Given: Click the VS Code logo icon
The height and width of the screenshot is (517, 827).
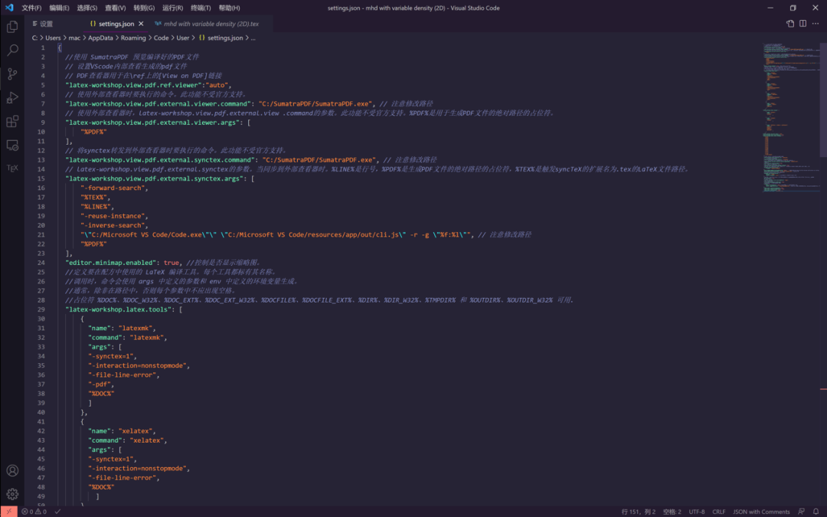Looking at the screenshot, I should tap(9, 8).
